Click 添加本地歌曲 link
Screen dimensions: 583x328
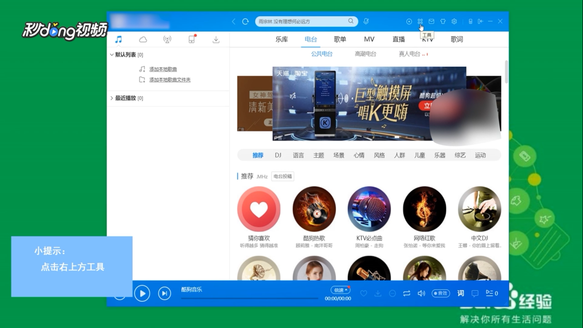(x=163, y=69)
